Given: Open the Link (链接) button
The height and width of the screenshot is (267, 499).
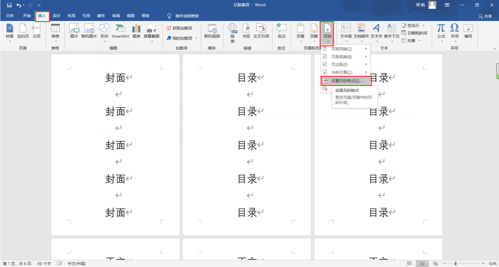Looking at the screenshot, I should tap(233, 33).
